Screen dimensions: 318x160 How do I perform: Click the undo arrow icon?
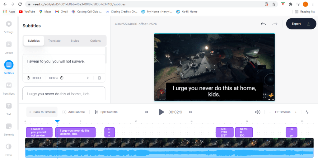click(263, 24)
